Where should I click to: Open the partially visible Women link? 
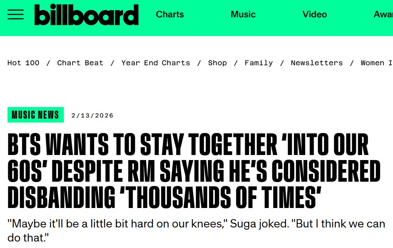point(376,63)
